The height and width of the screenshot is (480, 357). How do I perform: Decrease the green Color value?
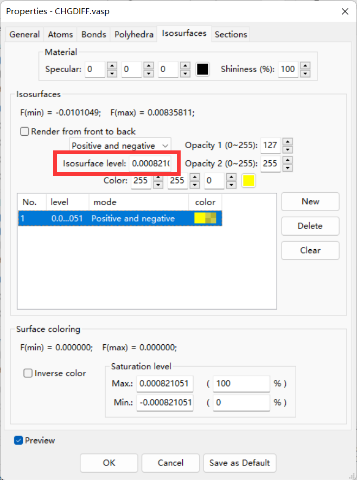(195, 185)
